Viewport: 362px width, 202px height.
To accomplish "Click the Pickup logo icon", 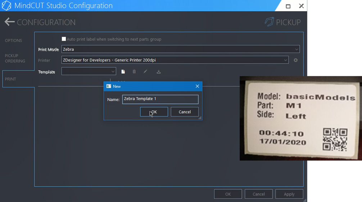I will click(269, 22).
